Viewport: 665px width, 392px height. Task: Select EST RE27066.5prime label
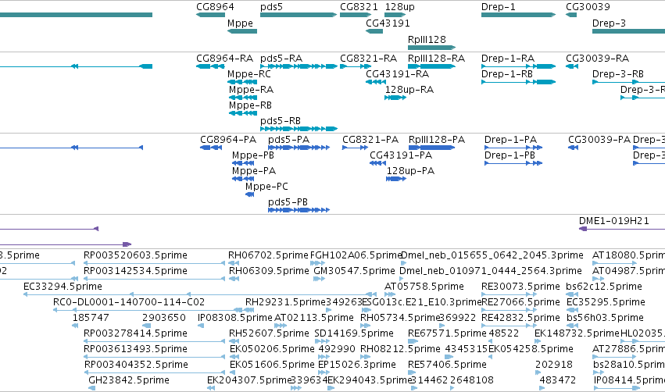[x=520, y=302]
